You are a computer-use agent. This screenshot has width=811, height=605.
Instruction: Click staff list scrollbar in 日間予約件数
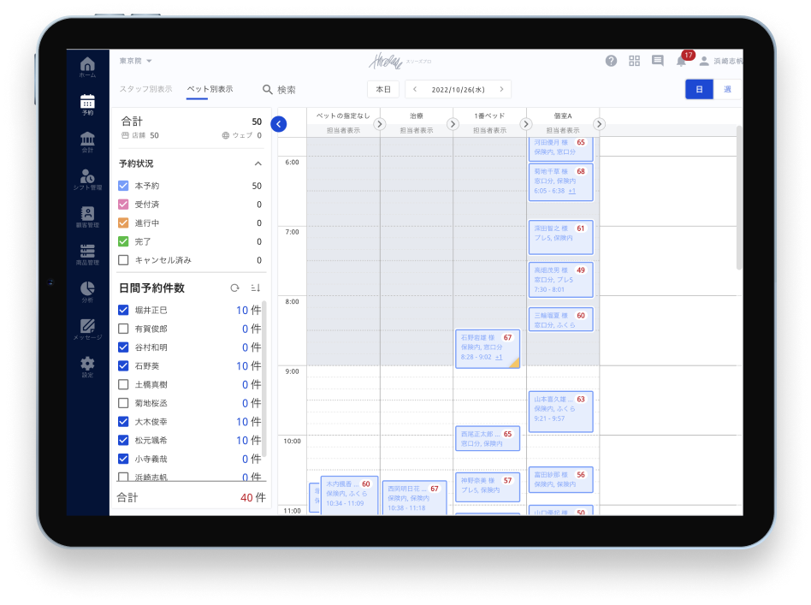[263, 379]
